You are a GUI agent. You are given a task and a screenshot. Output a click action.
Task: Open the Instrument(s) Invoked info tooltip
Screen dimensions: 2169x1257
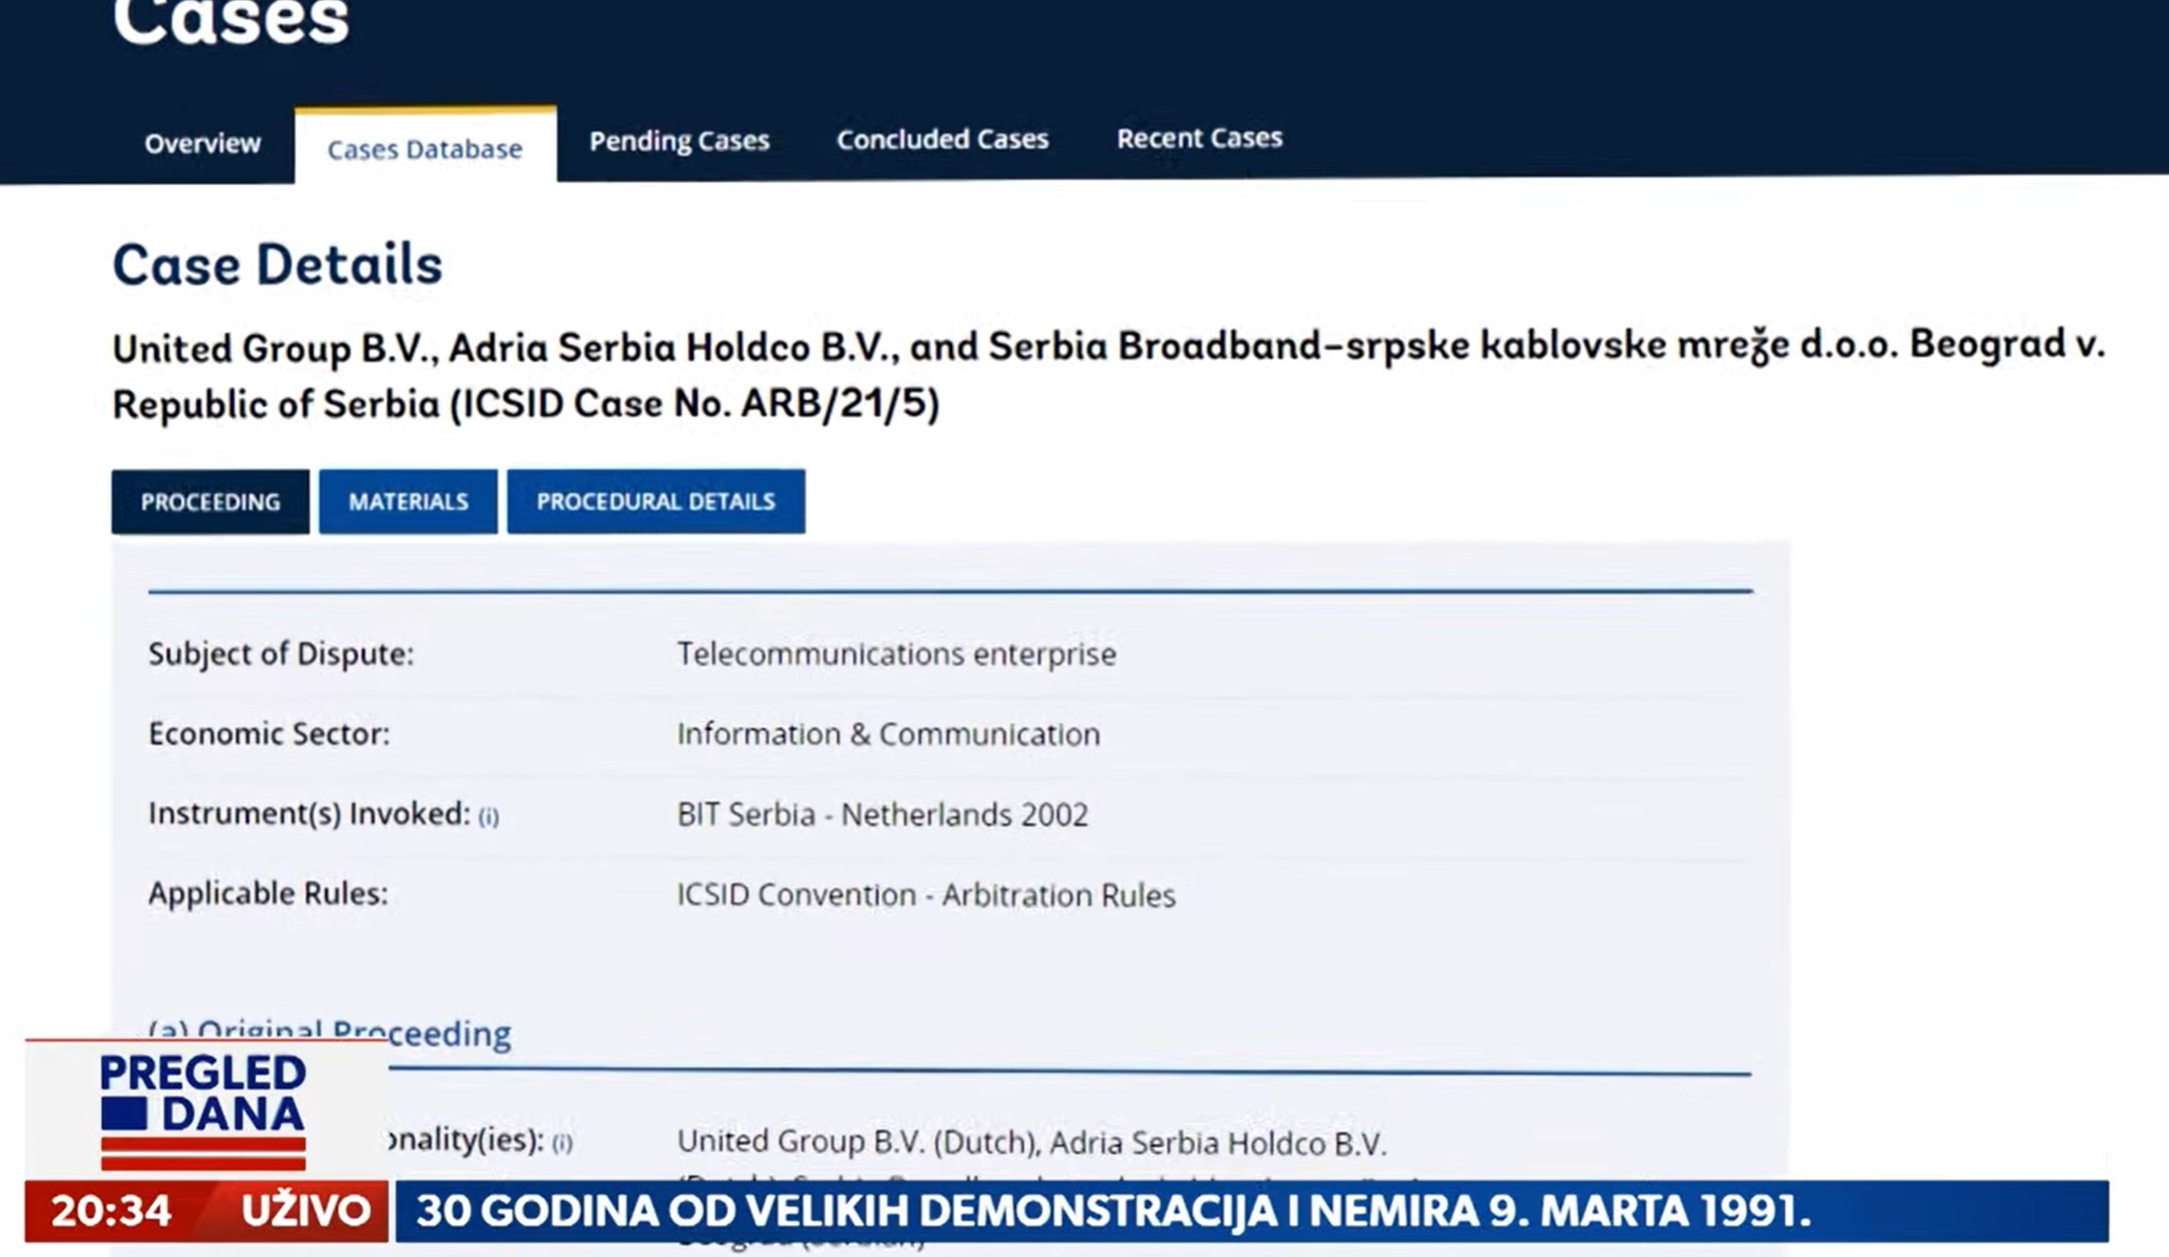[487, 814]
